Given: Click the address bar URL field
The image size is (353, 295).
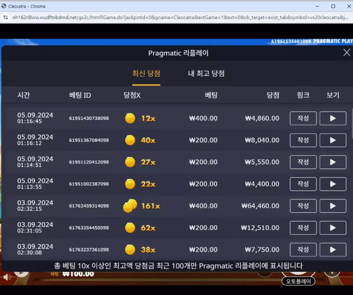Looking at the screenshot, I should (x=180, y=17).
